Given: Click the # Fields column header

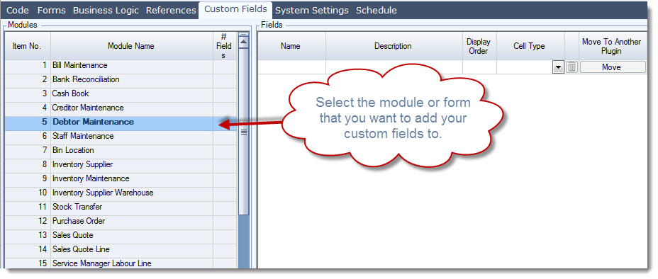Looking at the screenshot, I should coord(225,46).
